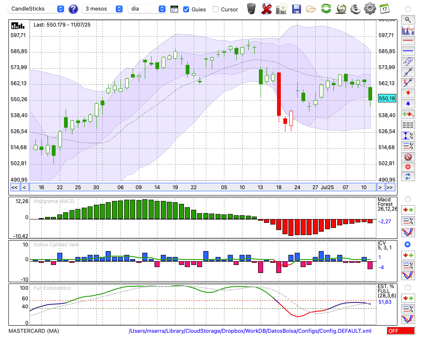Jump to chart start with << button

pos(15,187)
